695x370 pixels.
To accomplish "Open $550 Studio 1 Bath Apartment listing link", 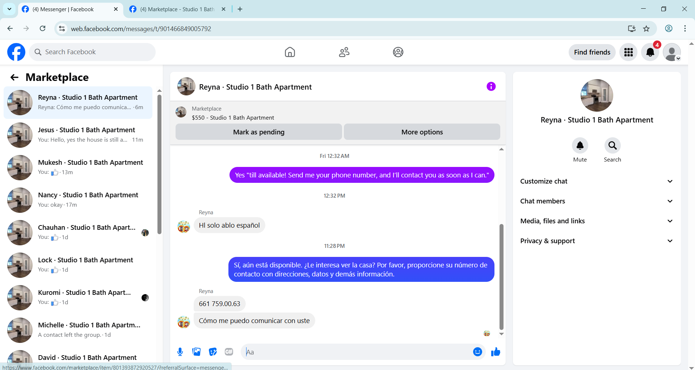I will [x=233, y=117].
